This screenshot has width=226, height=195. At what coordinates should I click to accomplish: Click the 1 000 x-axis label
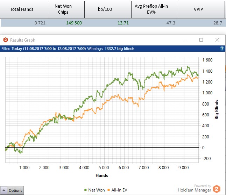(24, 168)
